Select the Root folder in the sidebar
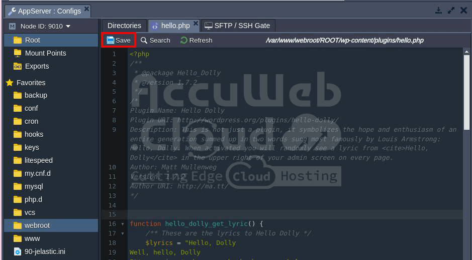This screenshot has height=260, width=472. click(x=33, y=40)
